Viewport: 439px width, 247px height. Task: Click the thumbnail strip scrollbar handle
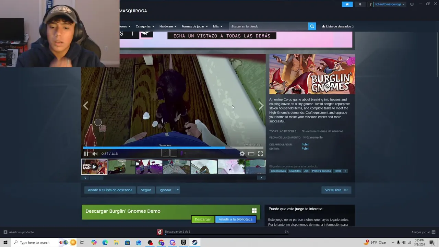click(97, 178)
